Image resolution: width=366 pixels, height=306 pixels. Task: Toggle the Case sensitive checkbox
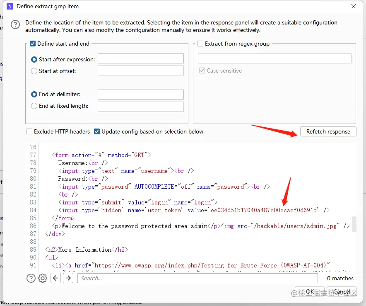202,70
